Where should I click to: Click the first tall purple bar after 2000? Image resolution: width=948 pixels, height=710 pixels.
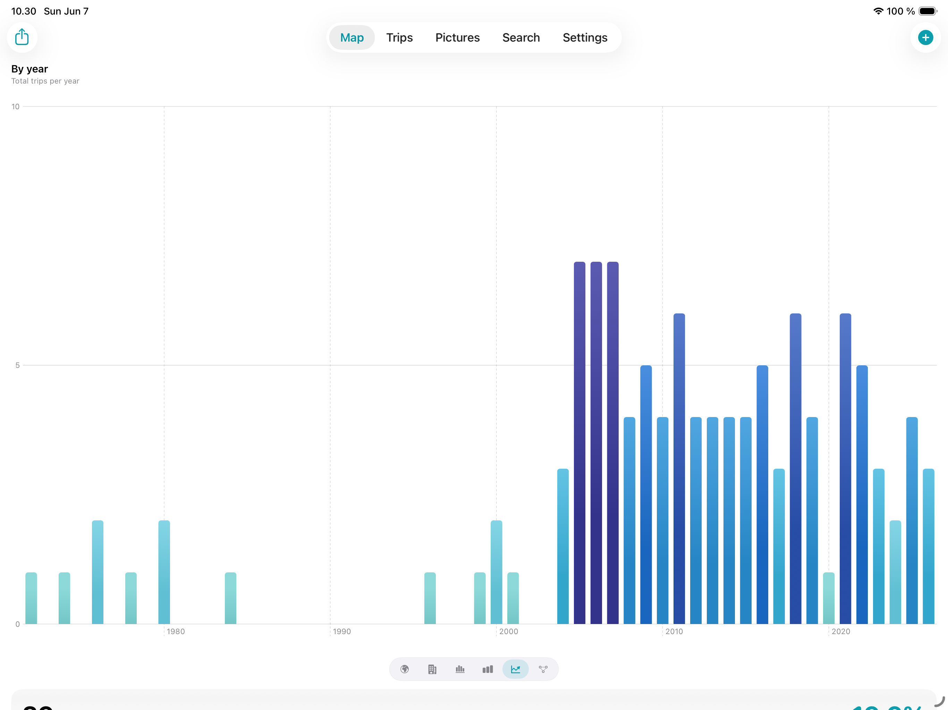point(579,443)
